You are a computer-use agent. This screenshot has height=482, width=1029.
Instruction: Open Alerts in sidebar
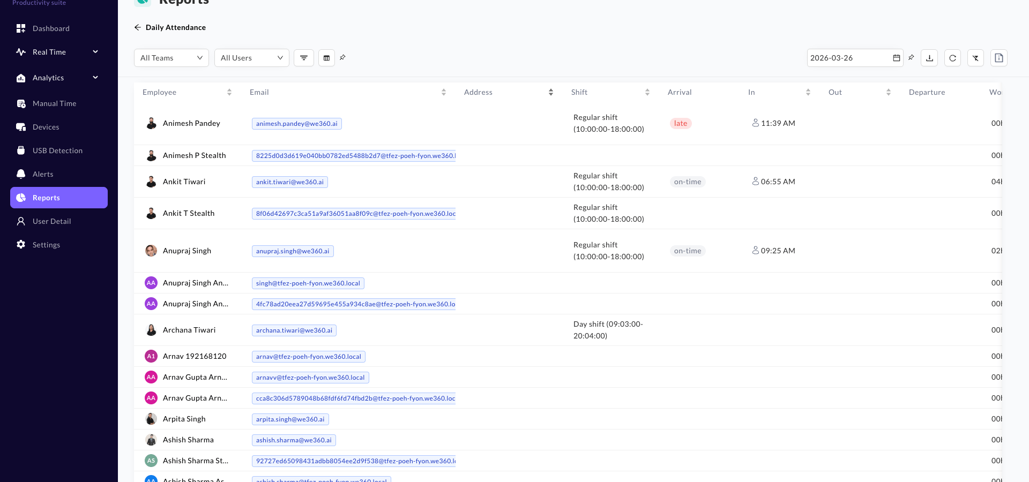coord(59,174)
